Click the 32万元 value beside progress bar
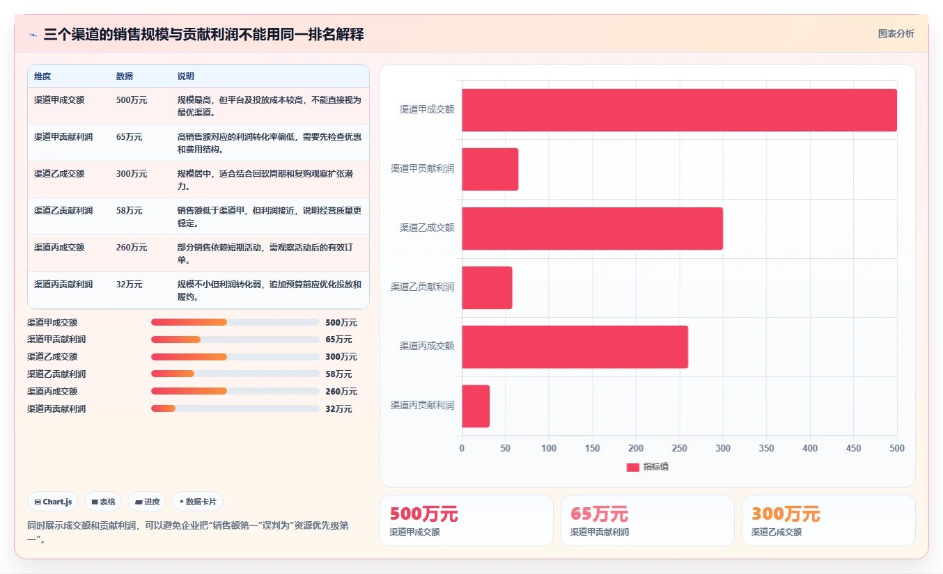 [338, 409]
